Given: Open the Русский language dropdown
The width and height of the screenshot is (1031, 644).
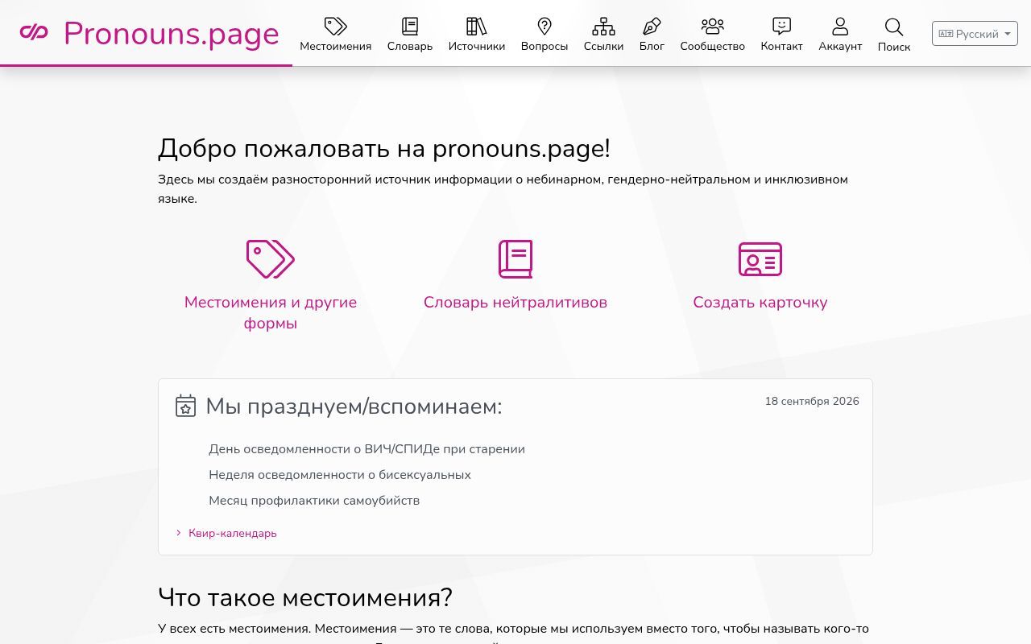Looking at the screenshot, I should click(975, 34).
